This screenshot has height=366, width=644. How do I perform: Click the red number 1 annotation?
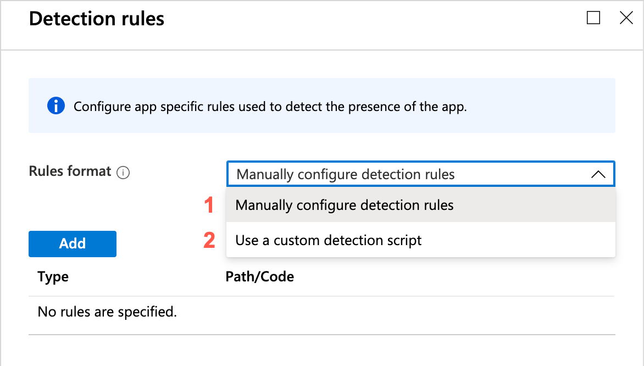tap(209, 206)
